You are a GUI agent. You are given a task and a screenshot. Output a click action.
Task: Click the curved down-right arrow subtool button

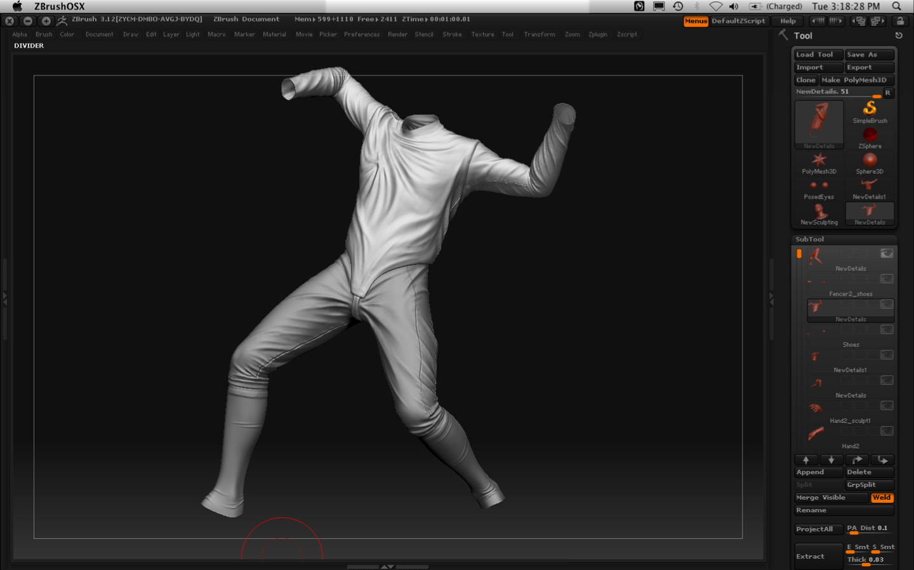[x=882, y=460]
